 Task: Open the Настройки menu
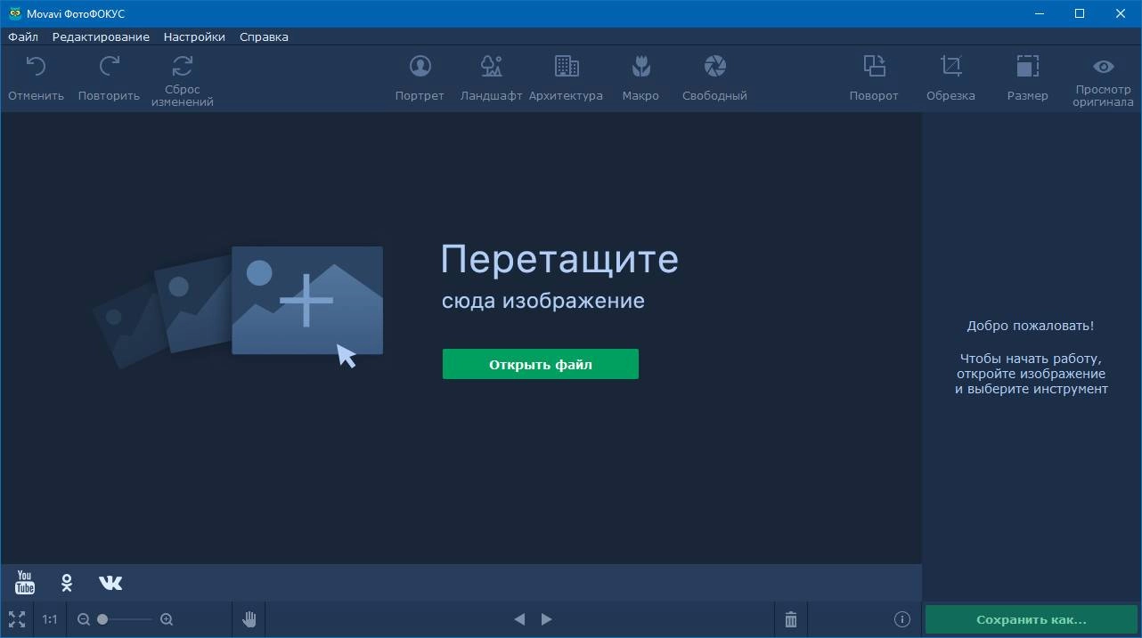pyautogui.click(x=194, y=36)
